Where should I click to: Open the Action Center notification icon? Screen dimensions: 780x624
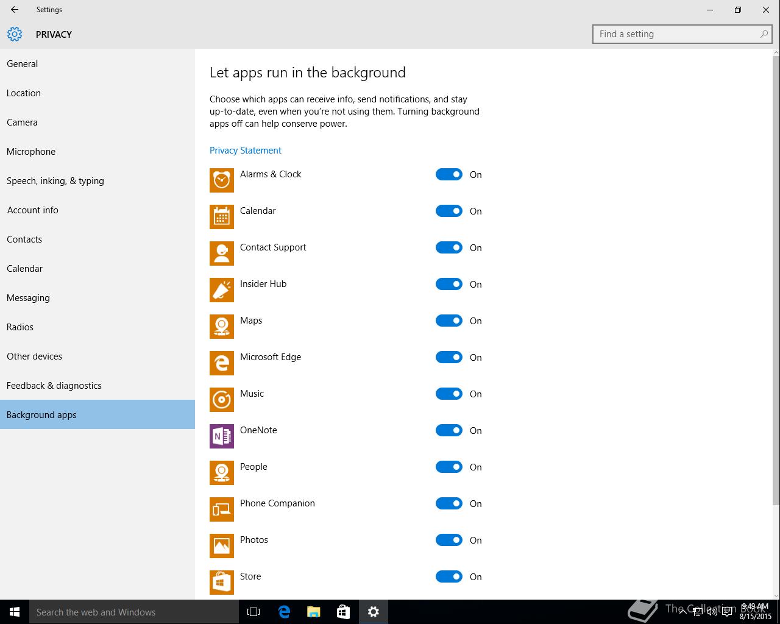point(727,612)
